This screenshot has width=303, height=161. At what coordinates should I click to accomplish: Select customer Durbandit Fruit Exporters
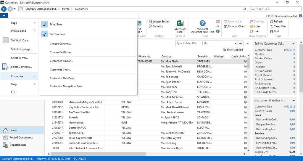[83, 143]
